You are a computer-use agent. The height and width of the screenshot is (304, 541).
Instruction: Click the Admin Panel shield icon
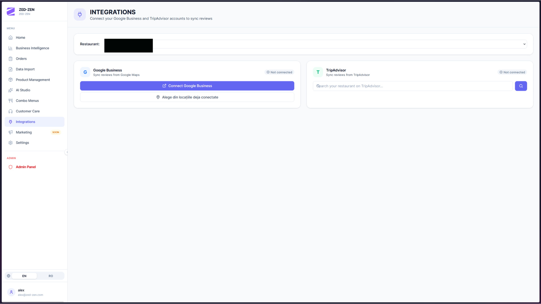(10, 167)
